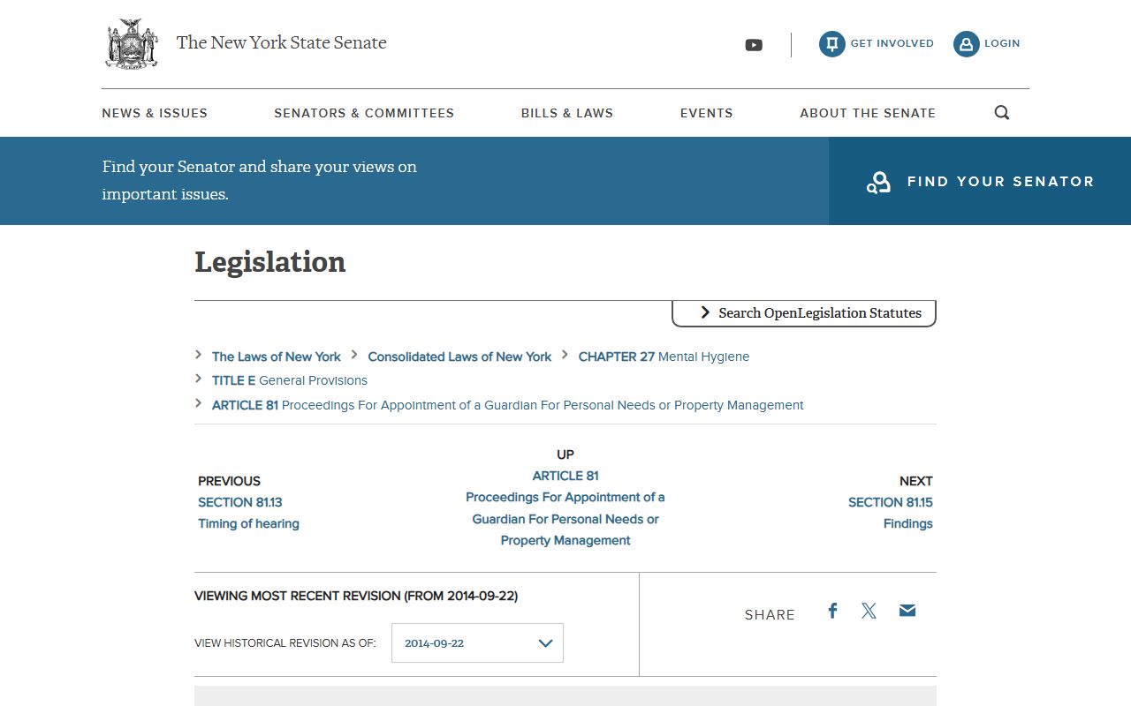Click the Get Involved link
Screen dimensions: 1131x706
pyautogui.click(x=892, y=43)
